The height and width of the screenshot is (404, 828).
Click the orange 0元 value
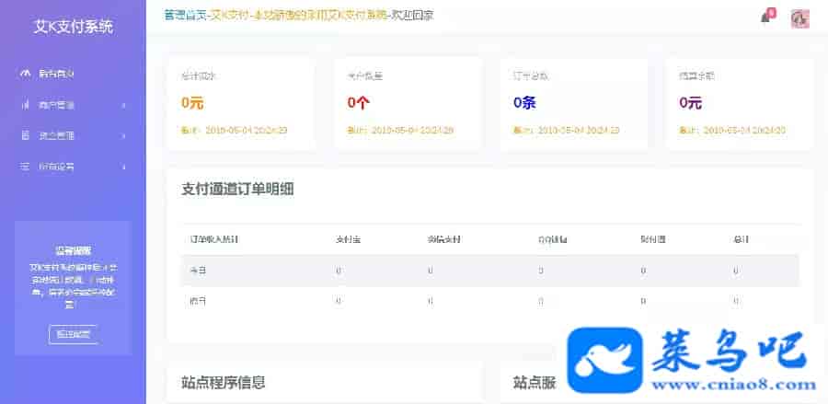(x=192, y=103)
